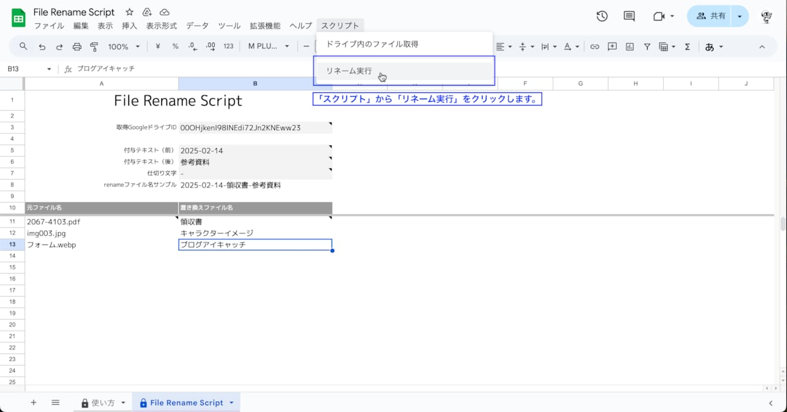Open the 挿入 menu

130,26
